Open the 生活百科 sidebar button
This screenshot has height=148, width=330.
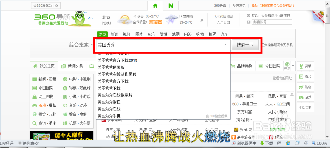point(305,108)
